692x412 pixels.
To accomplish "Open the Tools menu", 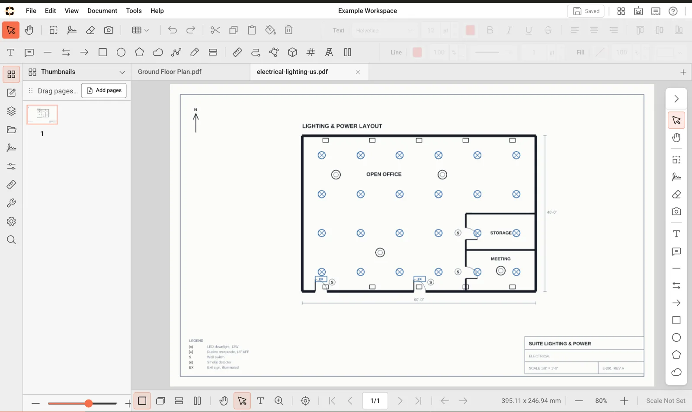I will click(x=134, y=11).
